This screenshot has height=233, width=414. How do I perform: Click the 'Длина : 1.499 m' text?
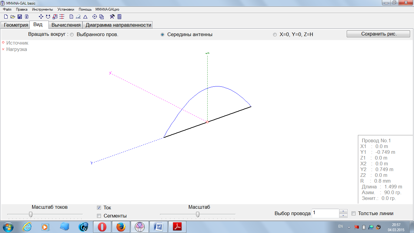pos(382,187)
